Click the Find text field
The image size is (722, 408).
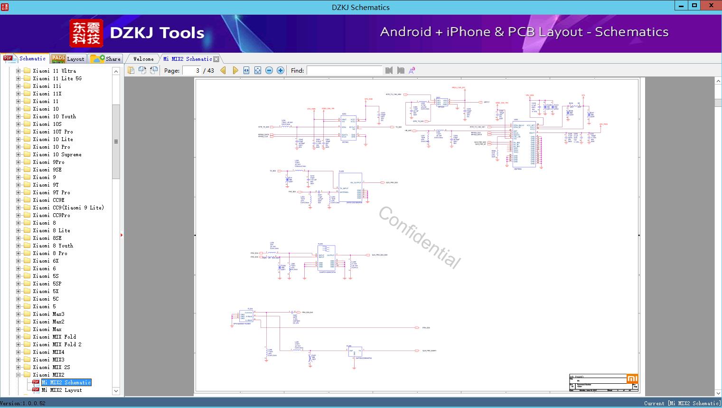pyautogui.click(x=344, y=70)
